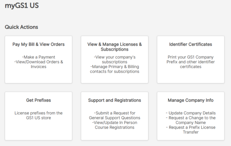Click the myGS1 US page title
Image resolution: width=231 pixels, height=146 pixels.
[22, 6]
